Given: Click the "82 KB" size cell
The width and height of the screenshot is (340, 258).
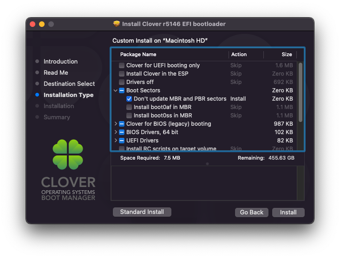Looking at the screenshot, I should click(x=285, y=141).
